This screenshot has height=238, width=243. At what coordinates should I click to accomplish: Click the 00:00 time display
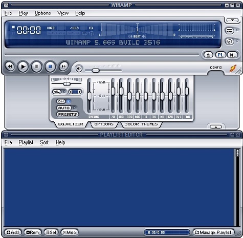point(29,30)
